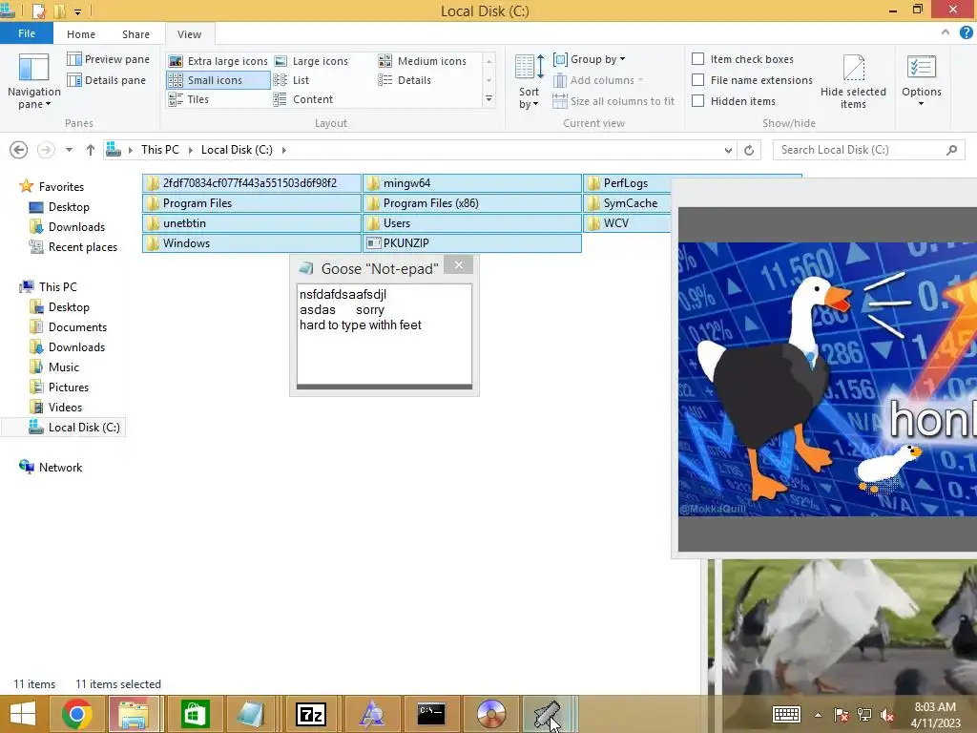Click the honk goose meme image
This screenshot has width=977, height=733.
tap(827, 379)
